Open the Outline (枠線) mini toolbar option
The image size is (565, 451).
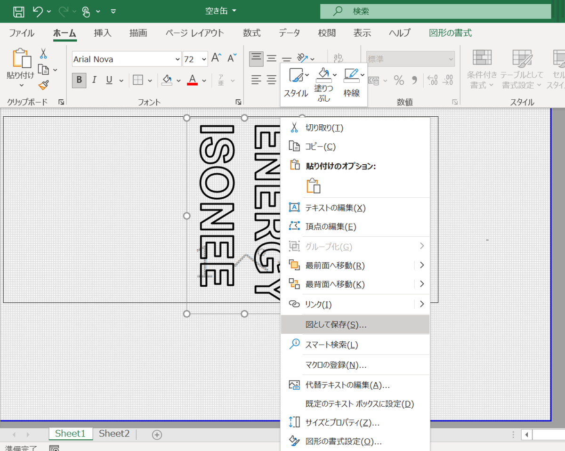352,82
